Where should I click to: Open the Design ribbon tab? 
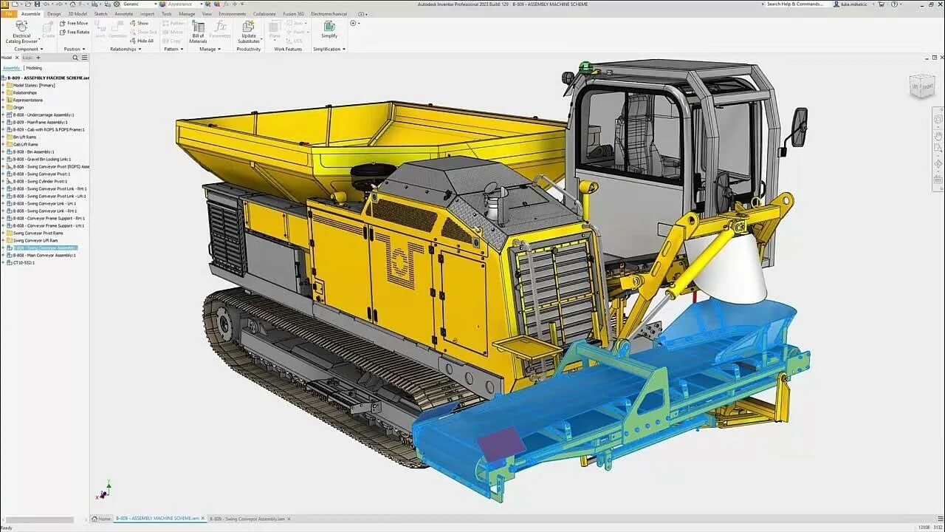[54, 14]
